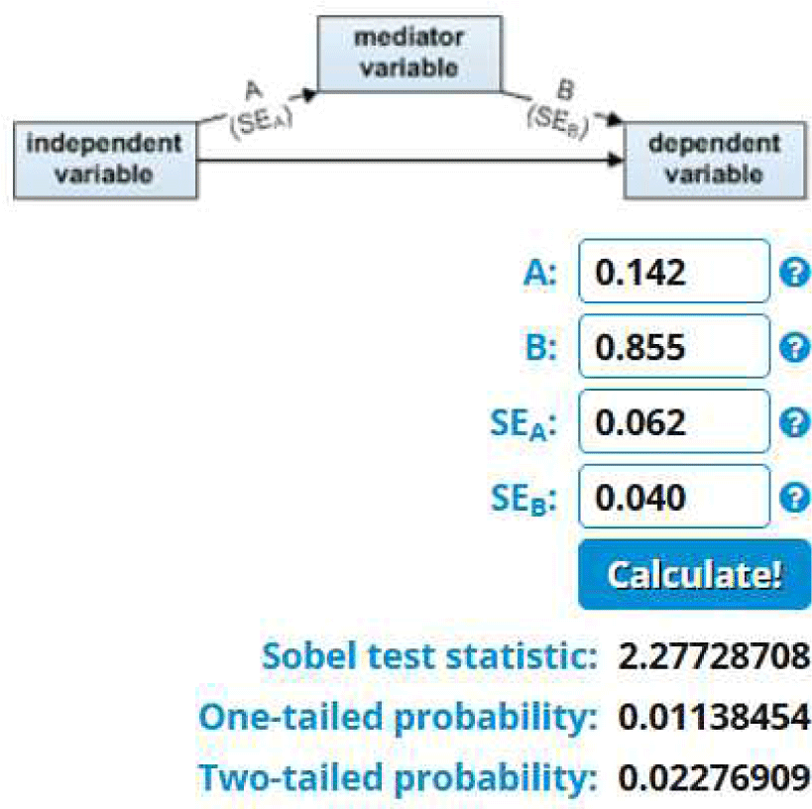Select the SEA input with 0.062
This screenshot has height=809, width=812.
coord(674,422)
